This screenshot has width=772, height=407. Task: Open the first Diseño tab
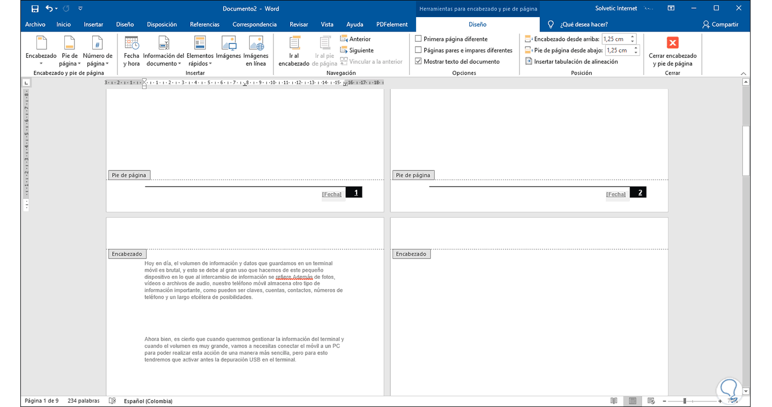[x=125, y=25]
